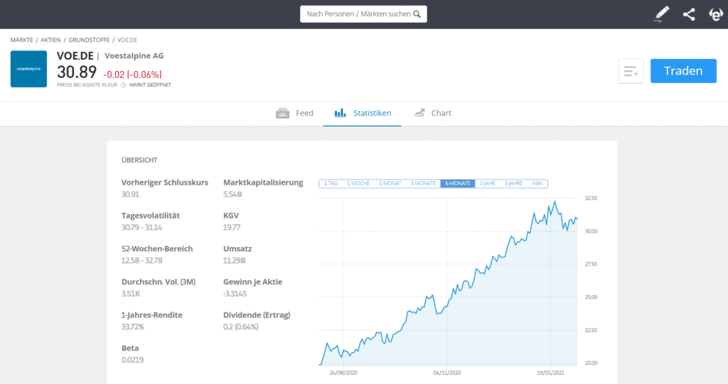Select 1 TAG chart range
This screenshot has width=728, height=384.
coord(331,184)
